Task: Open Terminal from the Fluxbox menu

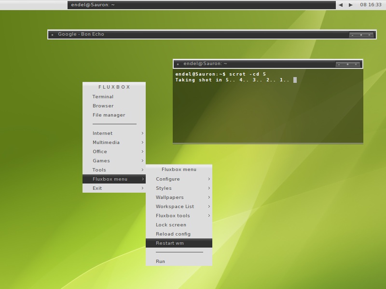Action: tap(114, 97)
